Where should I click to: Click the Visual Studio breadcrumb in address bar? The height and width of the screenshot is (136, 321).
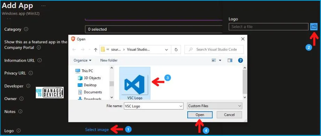[138, 50]
